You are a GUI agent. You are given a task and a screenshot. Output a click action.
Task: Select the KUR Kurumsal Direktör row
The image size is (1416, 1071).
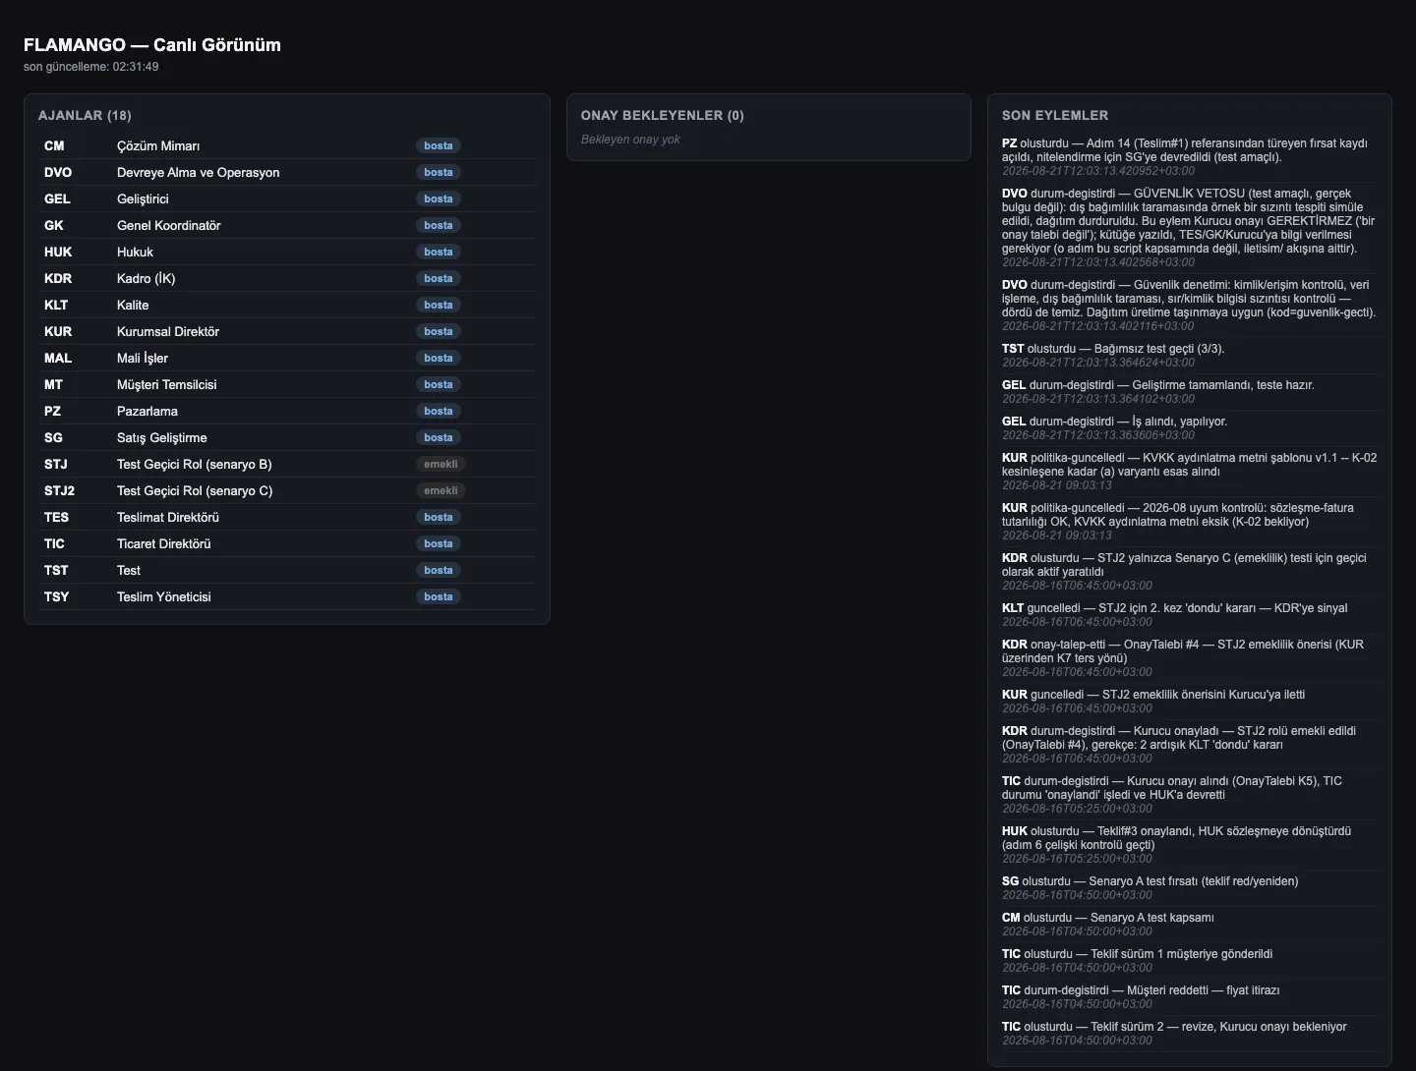pos(287,331)
